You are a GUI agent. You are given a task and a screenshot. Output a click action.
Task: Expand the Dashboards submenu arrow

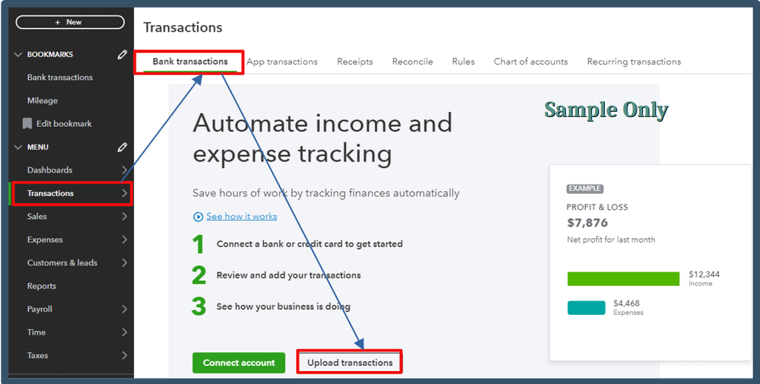coord(125,170)
